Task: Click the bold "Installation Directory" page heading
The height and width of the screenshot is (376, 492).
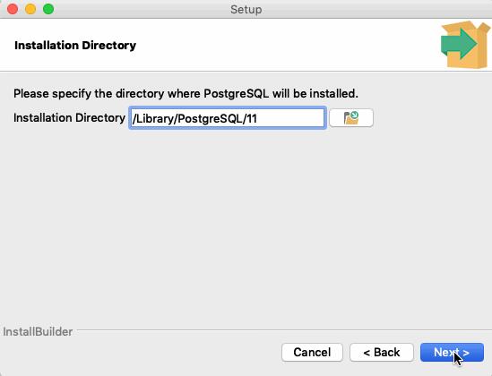Action: (x=75, y=45)
